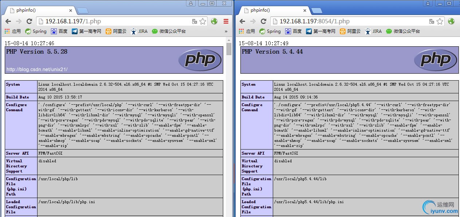This screenshot has width=460, height=217.
Task: Open 阿里云 bookmark in right window
Action: coord(350,31)
